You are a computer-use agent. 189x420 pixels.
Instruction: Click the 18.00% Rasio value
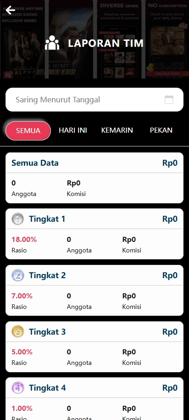tap(24, 240)
